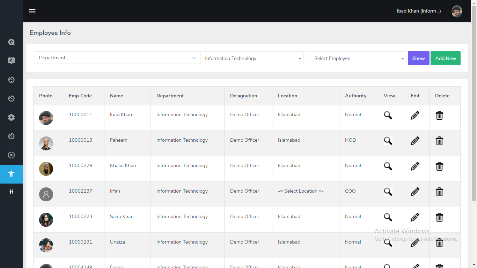Click pencil edit icon for Saira Khan
Screen dimensions: 477x268
(415, 217)
